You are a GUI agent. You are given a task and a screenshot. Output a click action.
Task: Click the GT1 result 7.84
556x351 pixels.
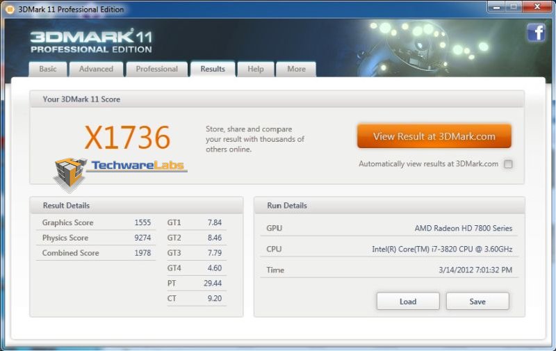coord(215,222)
